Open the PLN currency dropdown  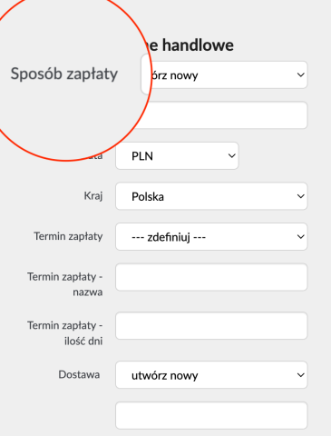coord(177,156)
